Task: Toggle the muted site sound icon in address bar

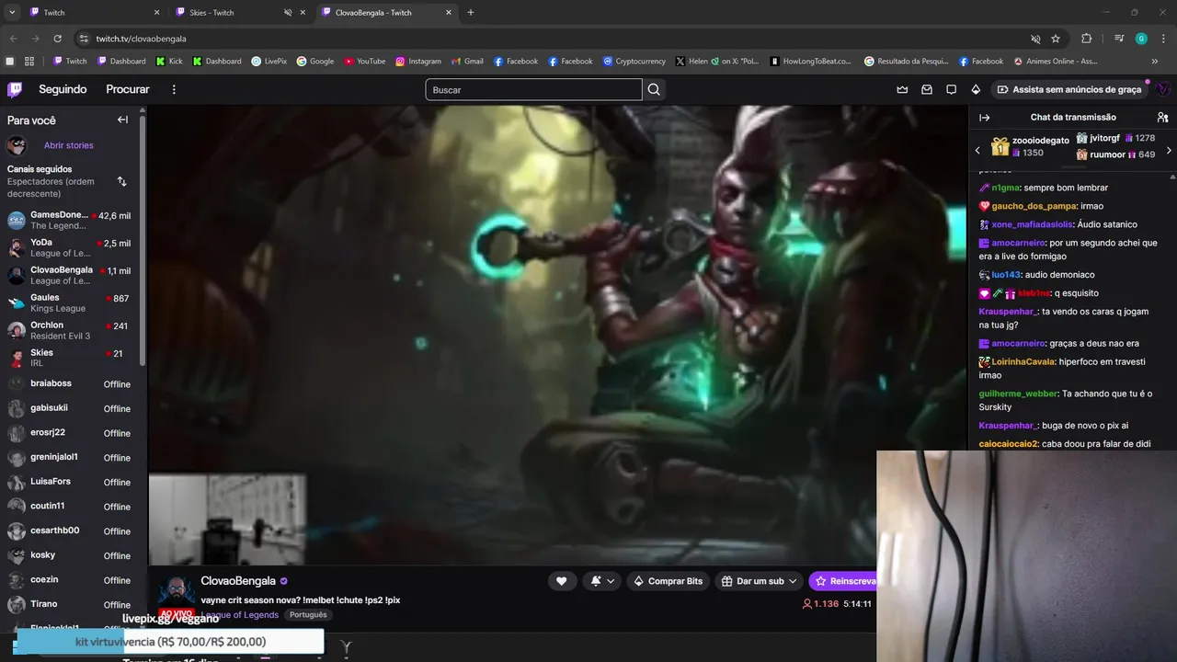Action: [1035, 39]
